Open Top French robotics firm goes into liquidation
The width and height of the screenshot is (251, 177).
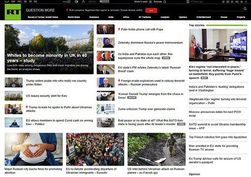coord(218,137)
